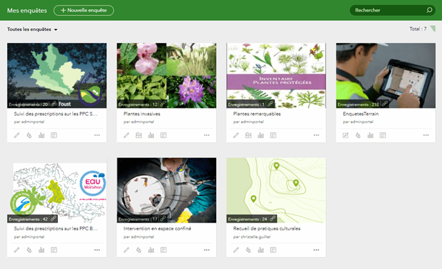The width and height of the screenshot is (442, 269).
Task: Click the sort icon next to Total: 7
Action: (433, 28)
